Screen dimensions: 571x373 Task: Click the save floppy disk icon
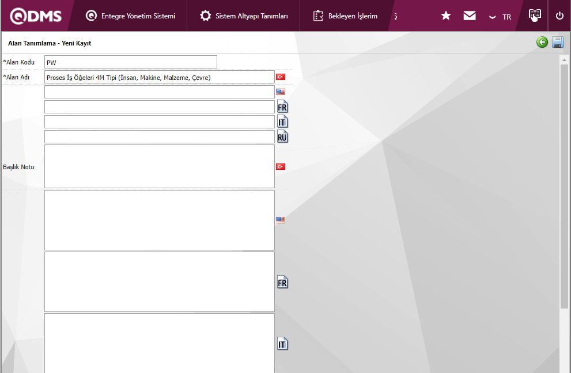(558, 42)
